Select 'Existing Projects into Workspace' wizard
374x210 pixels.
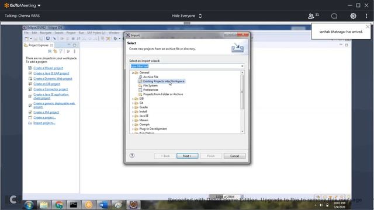(164, 81)
